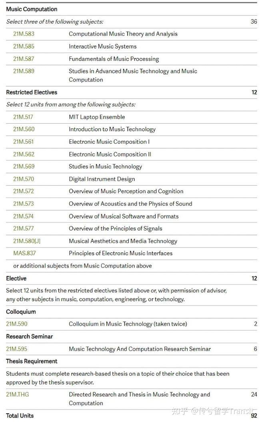Click course link 21M.577
Screen dimensions: 260x422
coord(24,228)
